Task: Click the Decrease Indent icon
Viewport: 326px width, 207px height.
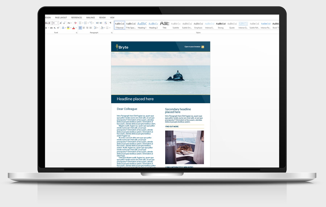Action: (97, 23)
